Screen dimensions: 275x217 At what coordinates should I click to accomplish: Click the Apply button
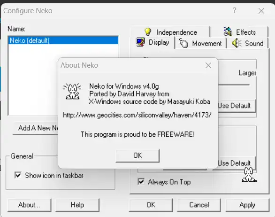[247, 205]
